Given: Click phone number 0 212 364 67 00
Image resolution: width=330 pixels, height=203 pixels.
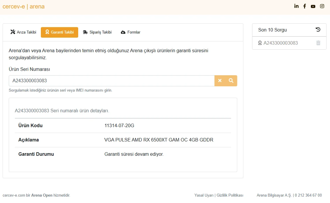Looking at the screenshot, I should 308,195.
